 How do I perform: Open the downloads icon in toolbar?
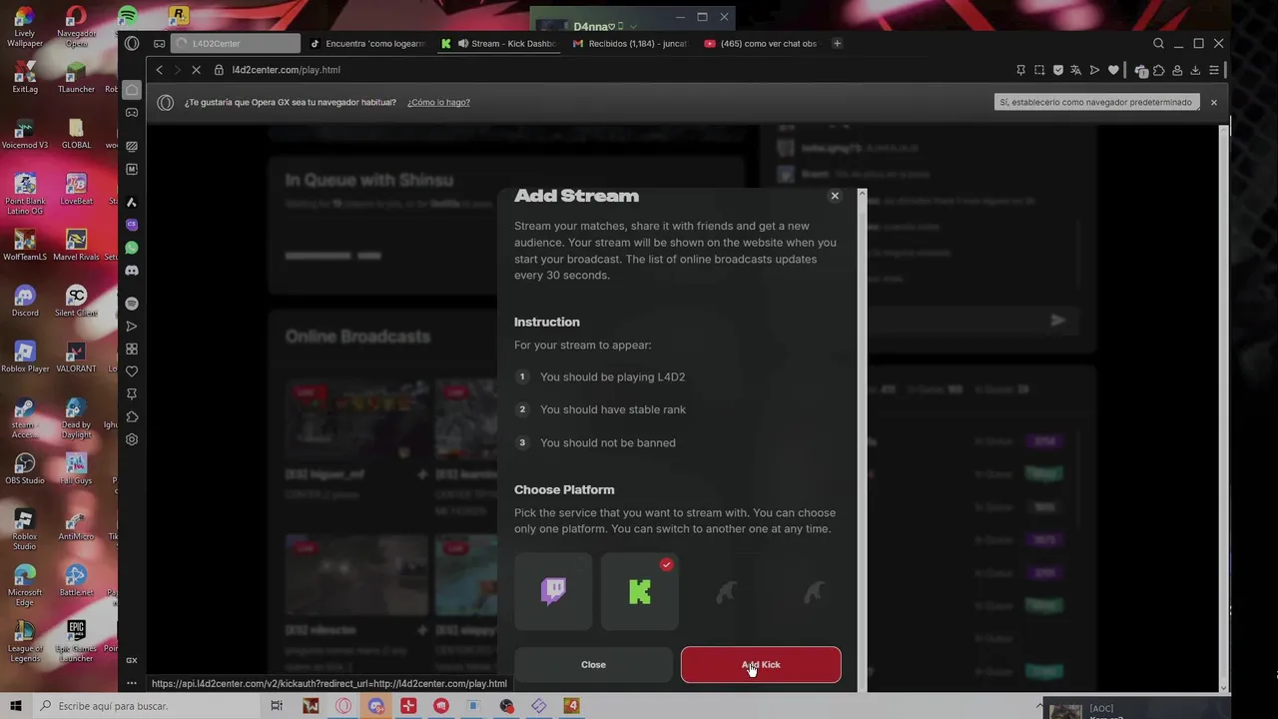[x=1195, y=70]
